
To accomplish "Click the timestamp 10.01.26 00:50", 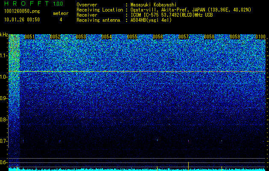I will [22, 20].
